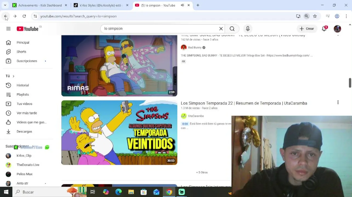Play the Temporada Veintidos video thumbnail
This screenshot has width=352, height=197.
[119, 133]
